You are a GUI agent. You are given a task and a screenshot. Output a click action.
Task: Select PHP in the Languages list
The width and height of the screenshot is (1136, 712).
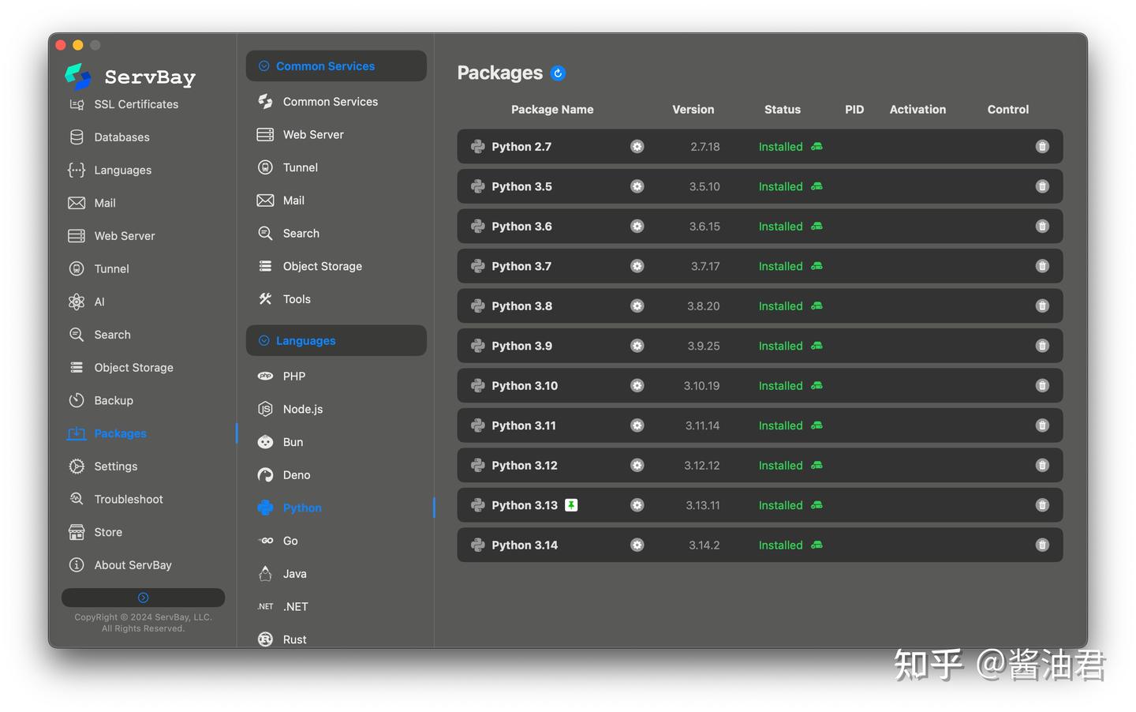click(x=293, y=377)
